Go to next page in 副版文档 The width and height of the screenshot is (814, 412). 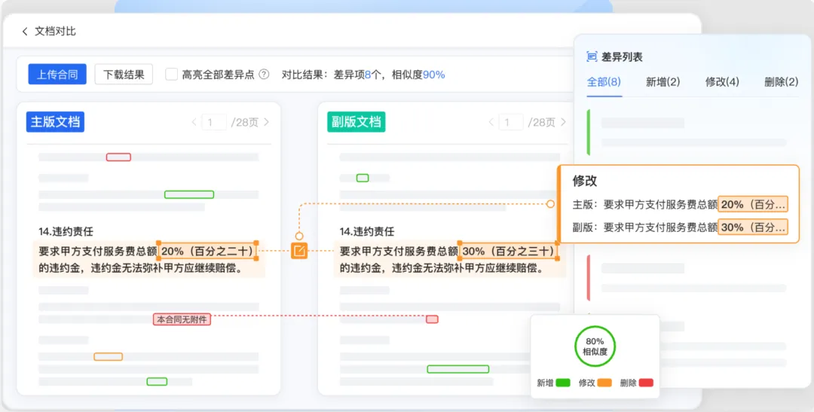pyautogui.click(x=563, y=123)
